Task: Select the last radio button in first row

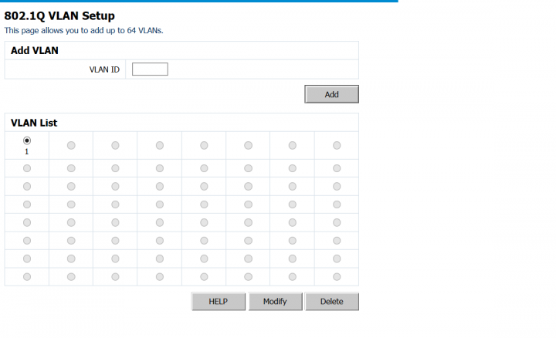Action: point(337,145)
